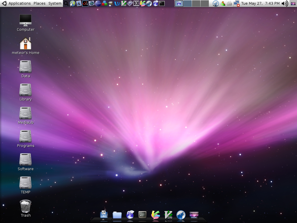Open the volume control speaker icon
This screenshot has height=223, width=297.
(285, 3)
